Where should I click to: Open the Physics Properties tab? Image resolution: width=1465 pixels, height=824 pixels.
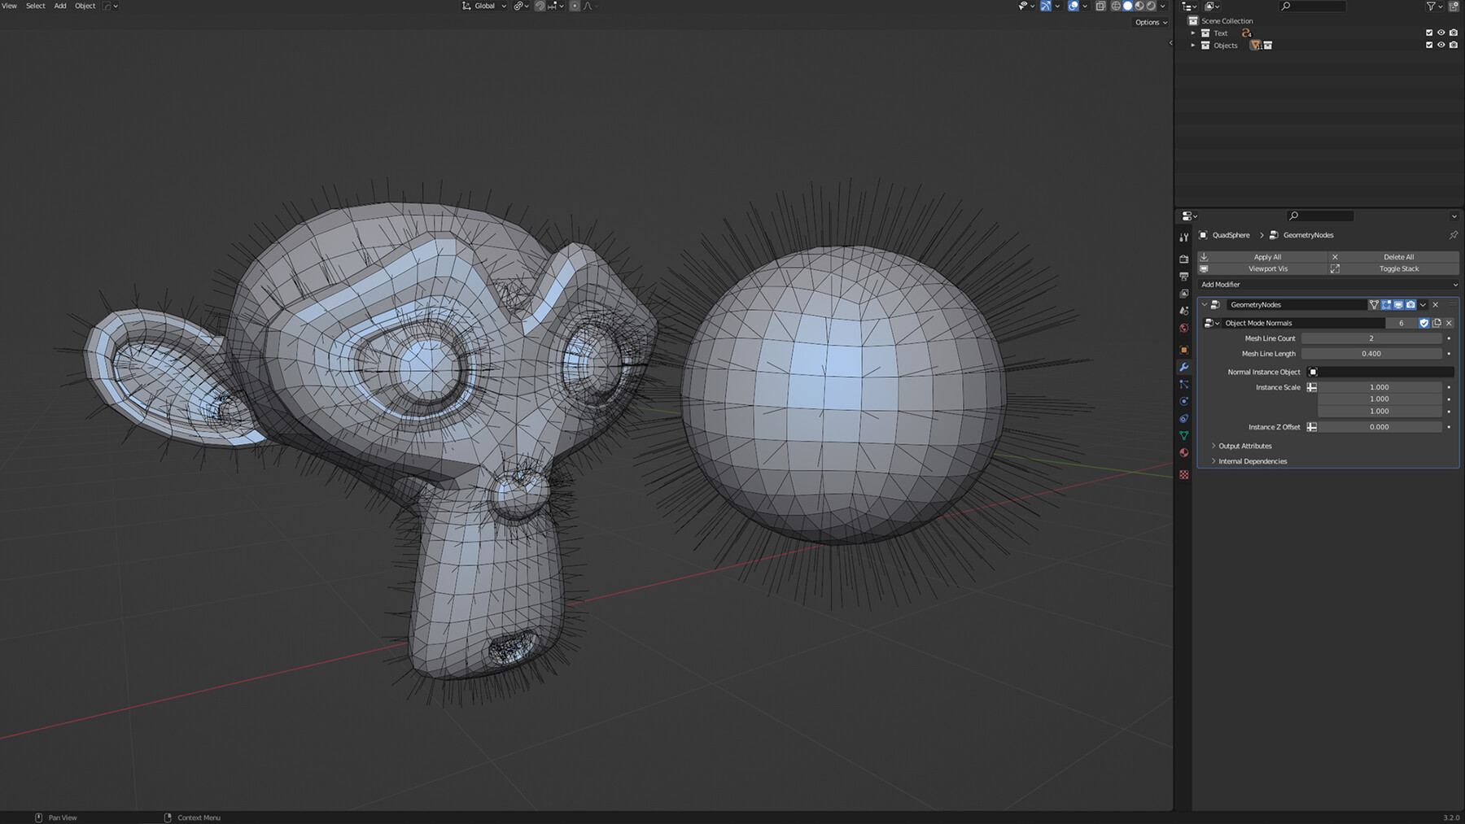click(1184, 401)
